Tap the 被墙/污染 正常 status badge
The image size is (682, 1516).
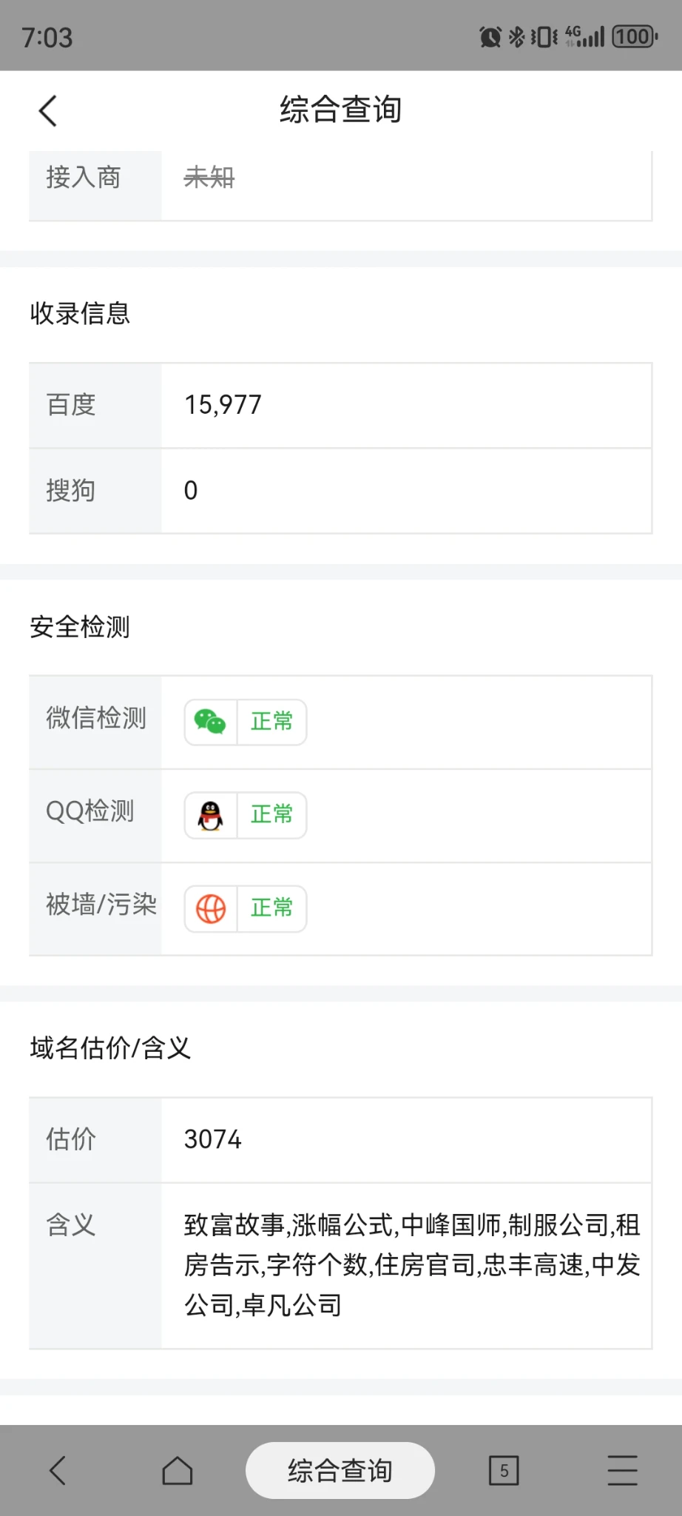(271, 908)
